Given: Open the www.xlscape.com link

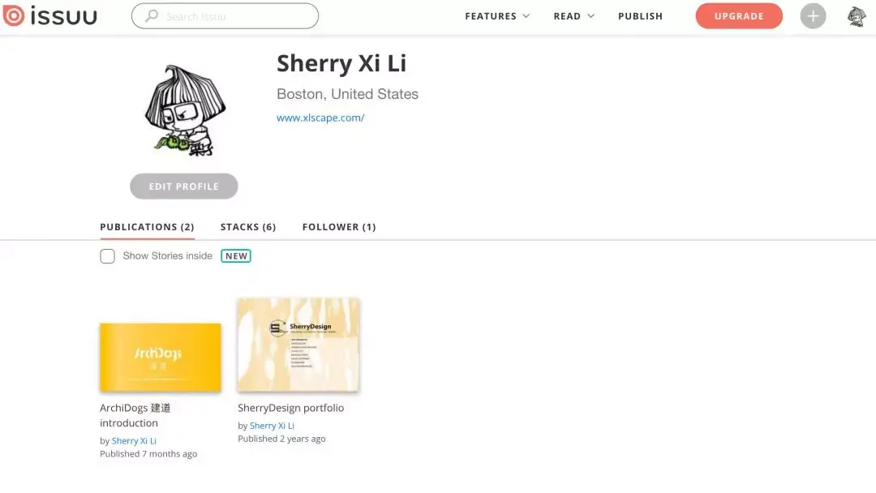Looking at the screenshot, I should 320,118.
